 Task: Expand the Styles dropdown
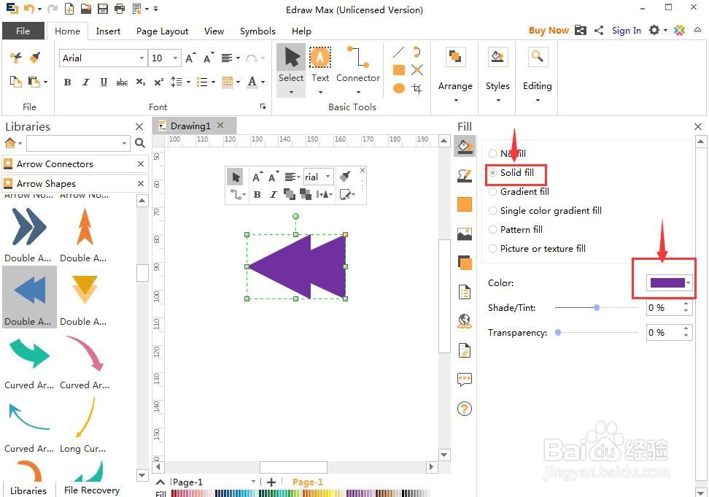[x=498, y=100]
